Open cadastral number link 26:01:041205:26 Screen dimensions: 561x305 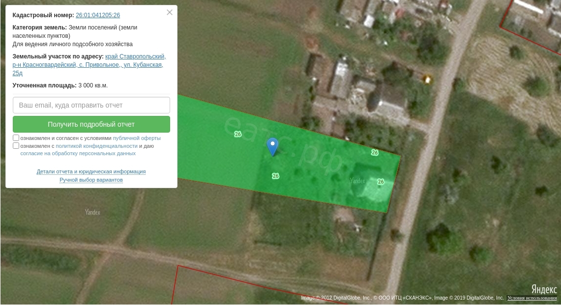pos(98,15)
